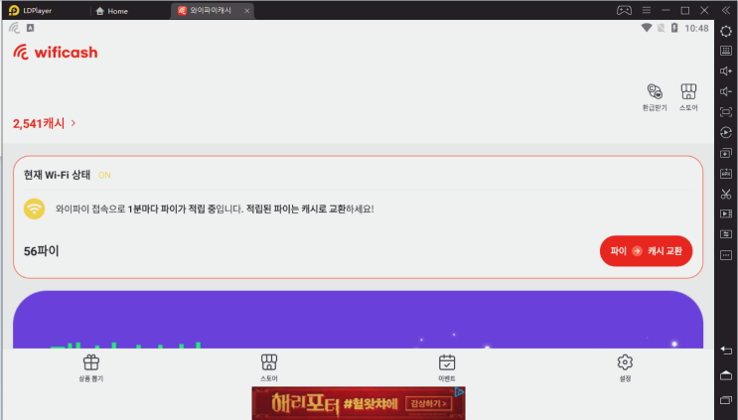Screen dimensions: 738x420
Task: Click the purple promotional banner
Action: (359, 320)
